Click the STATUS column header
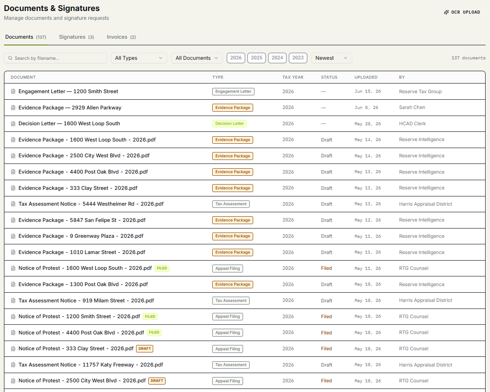Screen dimensions: 490x392 click(329, 77)
